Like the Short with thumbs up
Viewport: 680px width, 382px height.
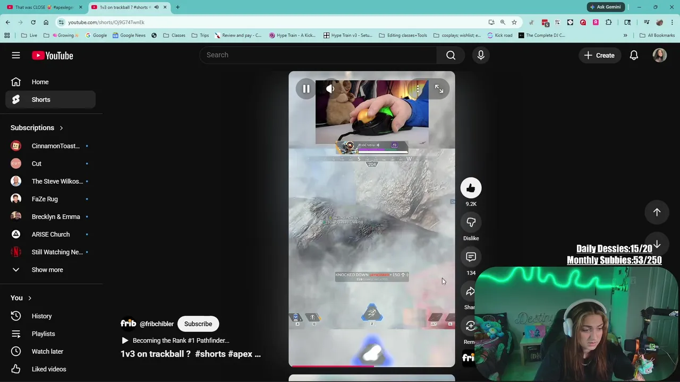click(471, 188)
